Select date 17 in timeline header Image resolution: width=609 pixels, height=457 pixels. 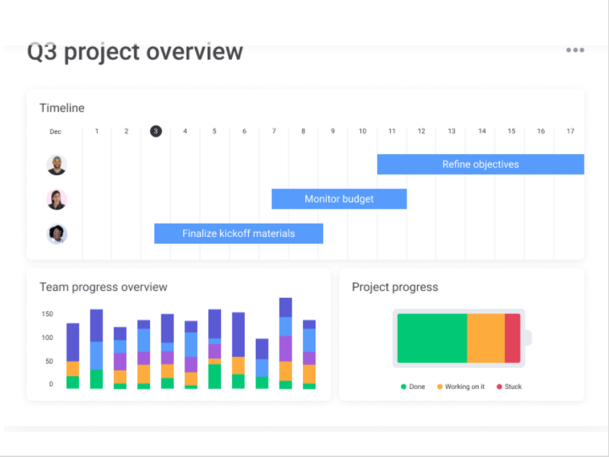(570, 131)
